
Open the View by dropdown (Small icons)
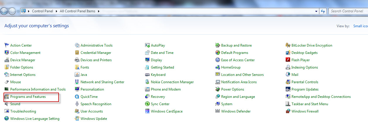coord(360,26)
